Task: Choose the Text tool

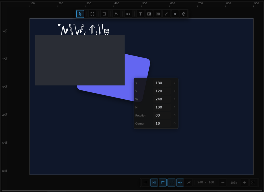Action: [x=140, y=14]
